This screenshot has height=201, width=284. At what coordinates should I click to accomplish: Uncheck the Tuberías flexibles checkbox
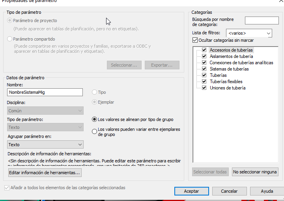click(x=204, y=82)
